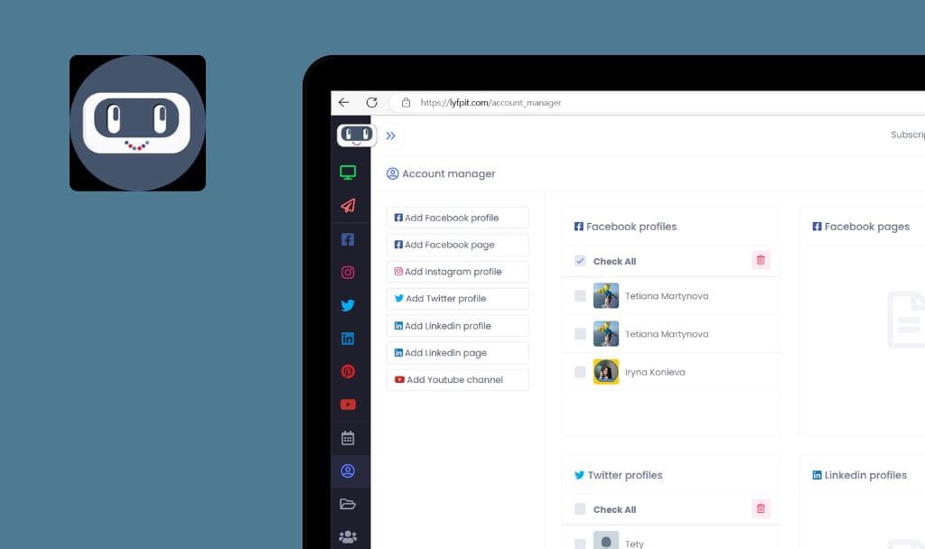Open the group users icon in sidebar

pos(348,537)
